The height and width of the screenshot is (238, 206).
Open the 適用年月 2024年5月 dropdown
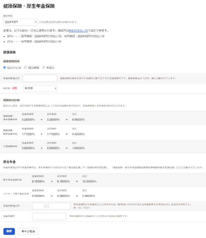point(20,22)
